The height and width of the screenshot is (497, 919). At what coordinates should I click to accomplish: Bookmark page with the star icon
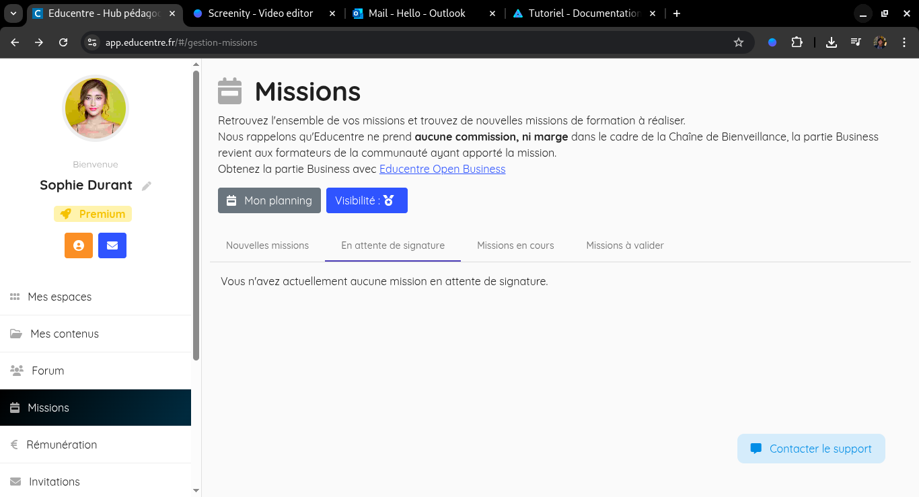739,42
